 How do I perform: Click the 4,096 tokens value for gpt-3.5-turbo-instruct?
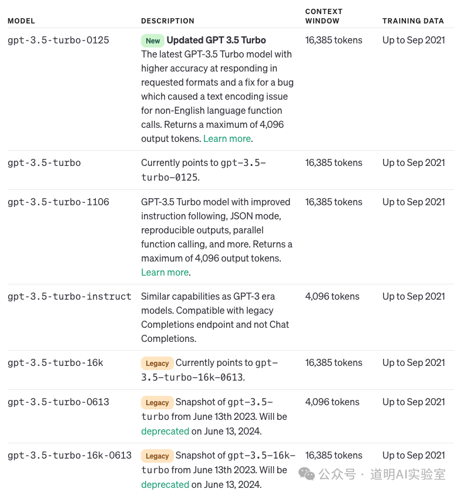point(333,297)
